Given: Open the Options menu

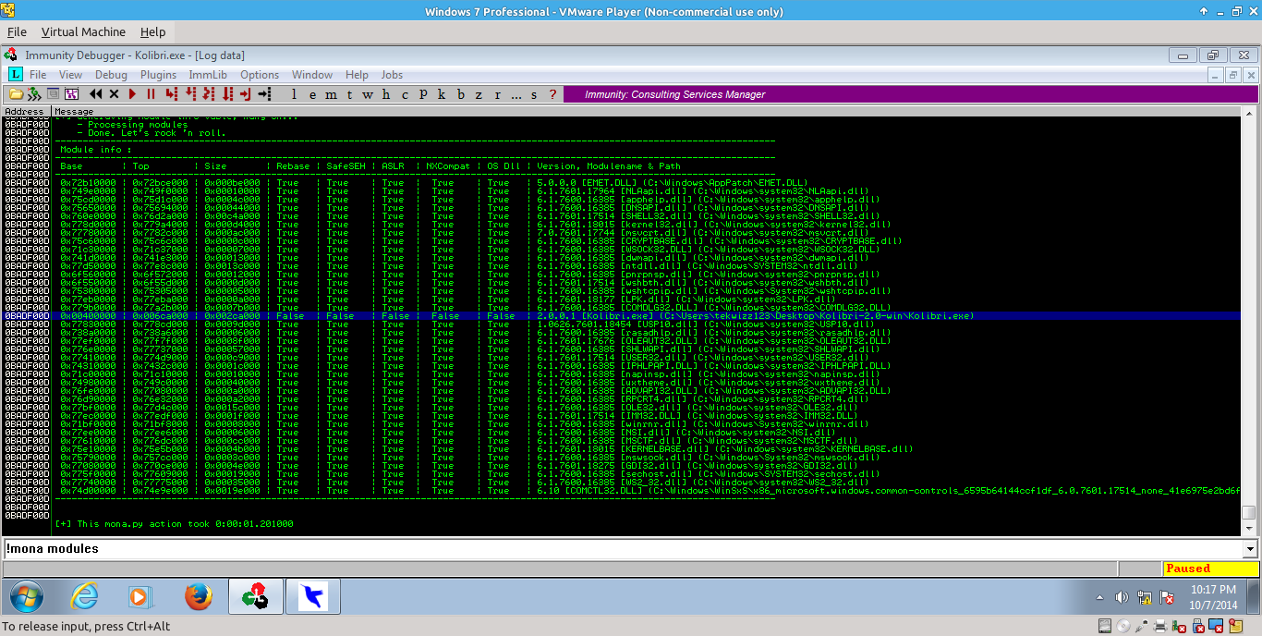Looking at the screenshot, I should pyautogui.click(x=260, y=75).
